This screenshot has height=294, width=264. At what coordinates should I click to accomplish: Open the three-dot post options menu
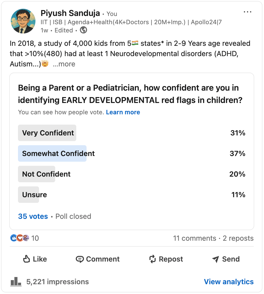pos(247,12)
